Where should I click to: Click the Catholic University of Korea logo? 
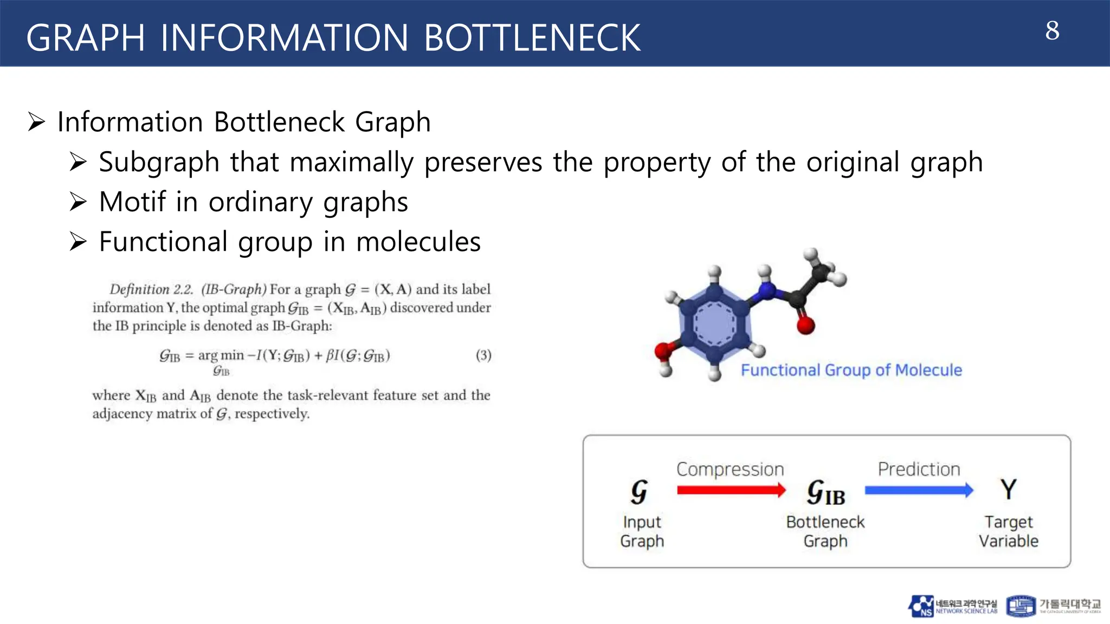1053,606
